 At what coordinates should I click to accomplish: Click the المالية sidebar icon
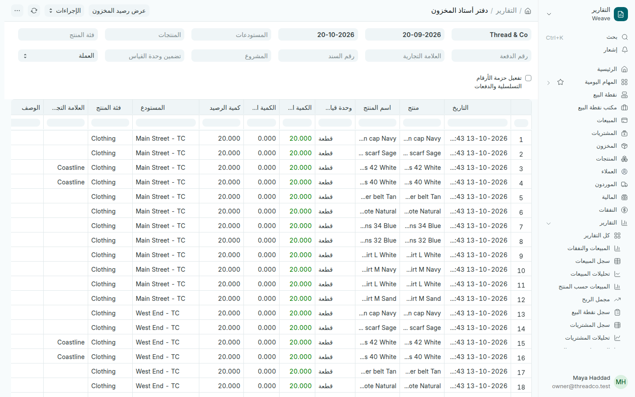[624, 197]
